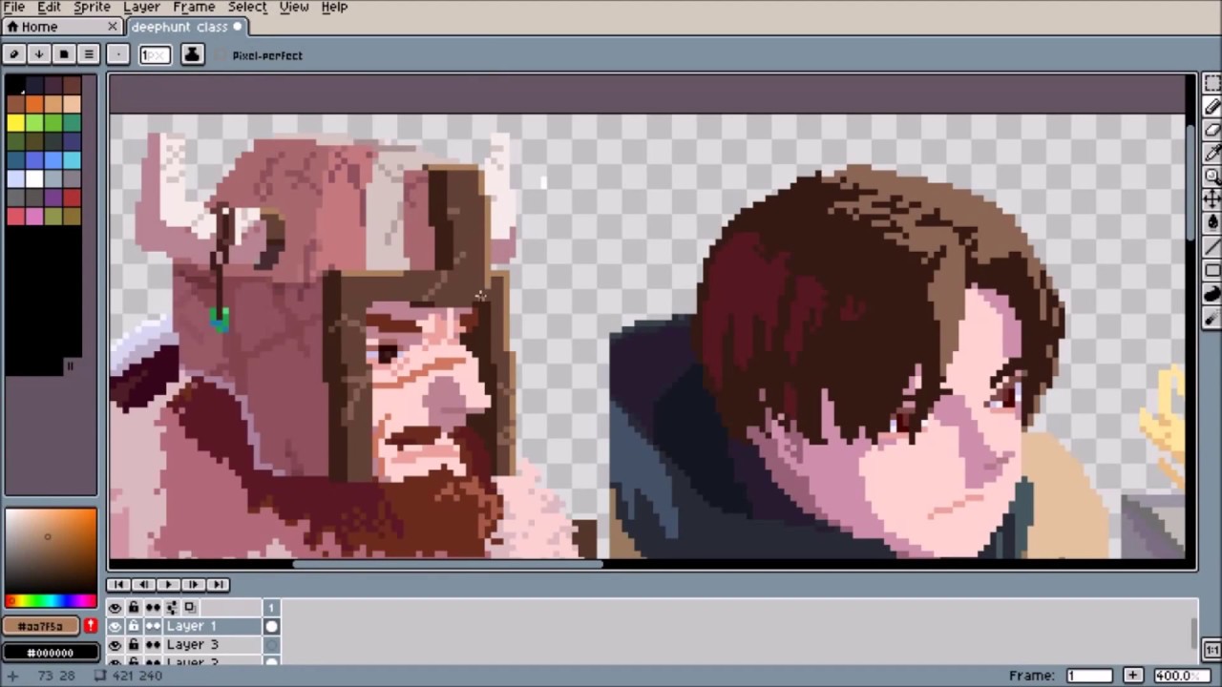Select the Move tool

(x=1211, y=198)
